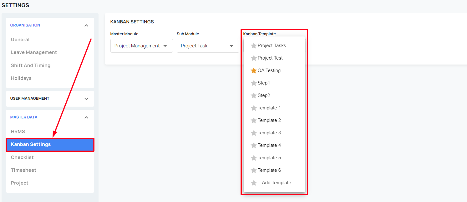Viewport: 467px width, 202px height.
Task: Select Kanban Settings in the sidebar
Action: pos(50,145)
